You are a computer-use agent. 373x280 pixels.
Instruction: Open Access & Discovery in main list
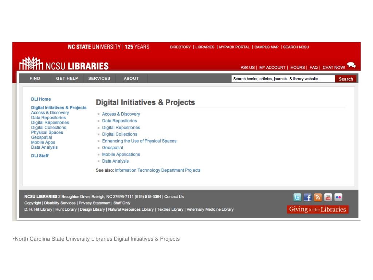click(x=121, y=114)
